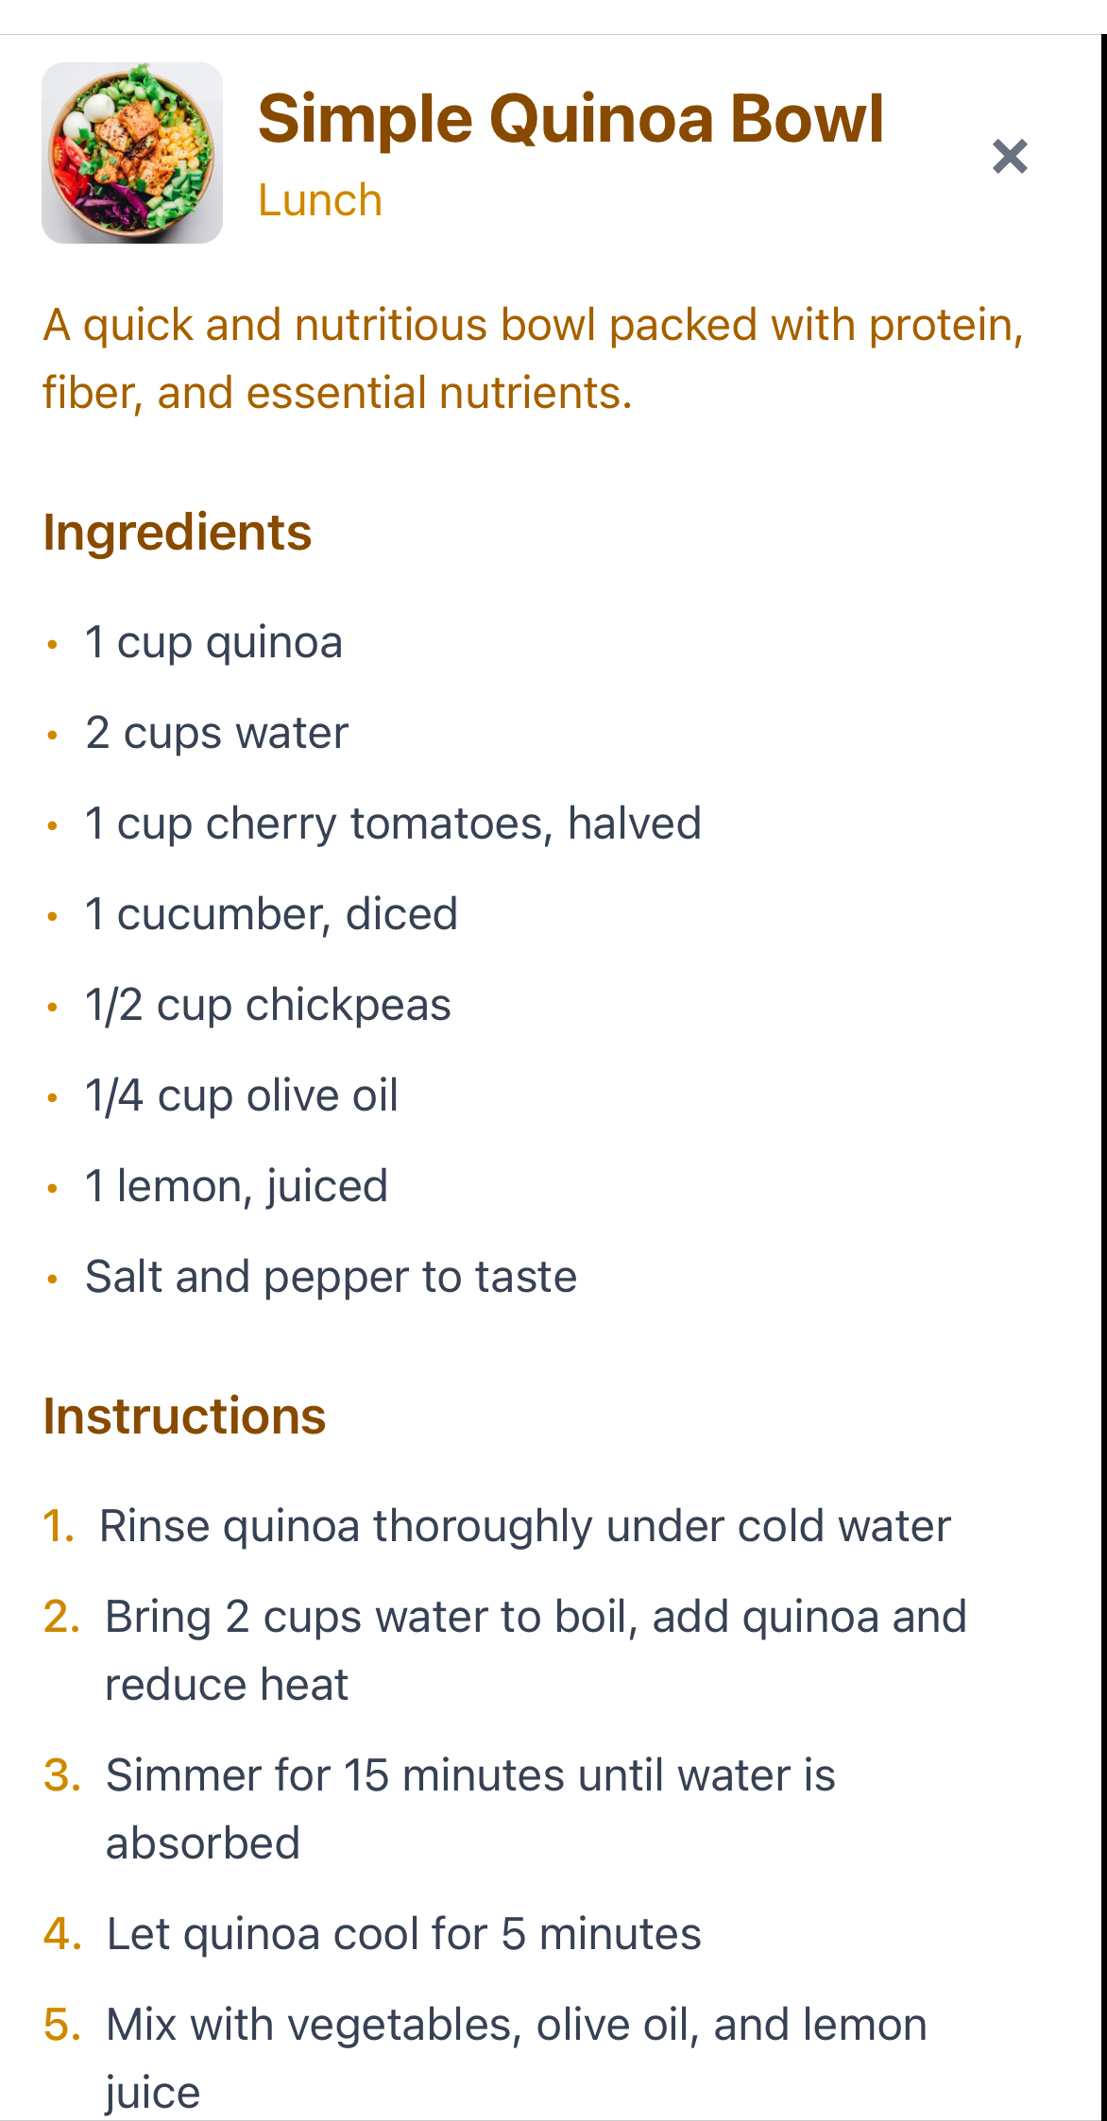The height and width of the screenshot is (2121, 1107).
Task: Select step 1 about rinsing quinoa
Action: 524,1526
